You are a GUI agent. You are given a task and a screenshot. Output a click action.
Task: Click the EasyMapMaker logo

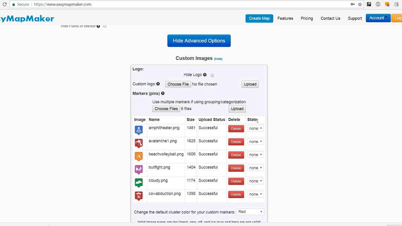pos(27,19)
